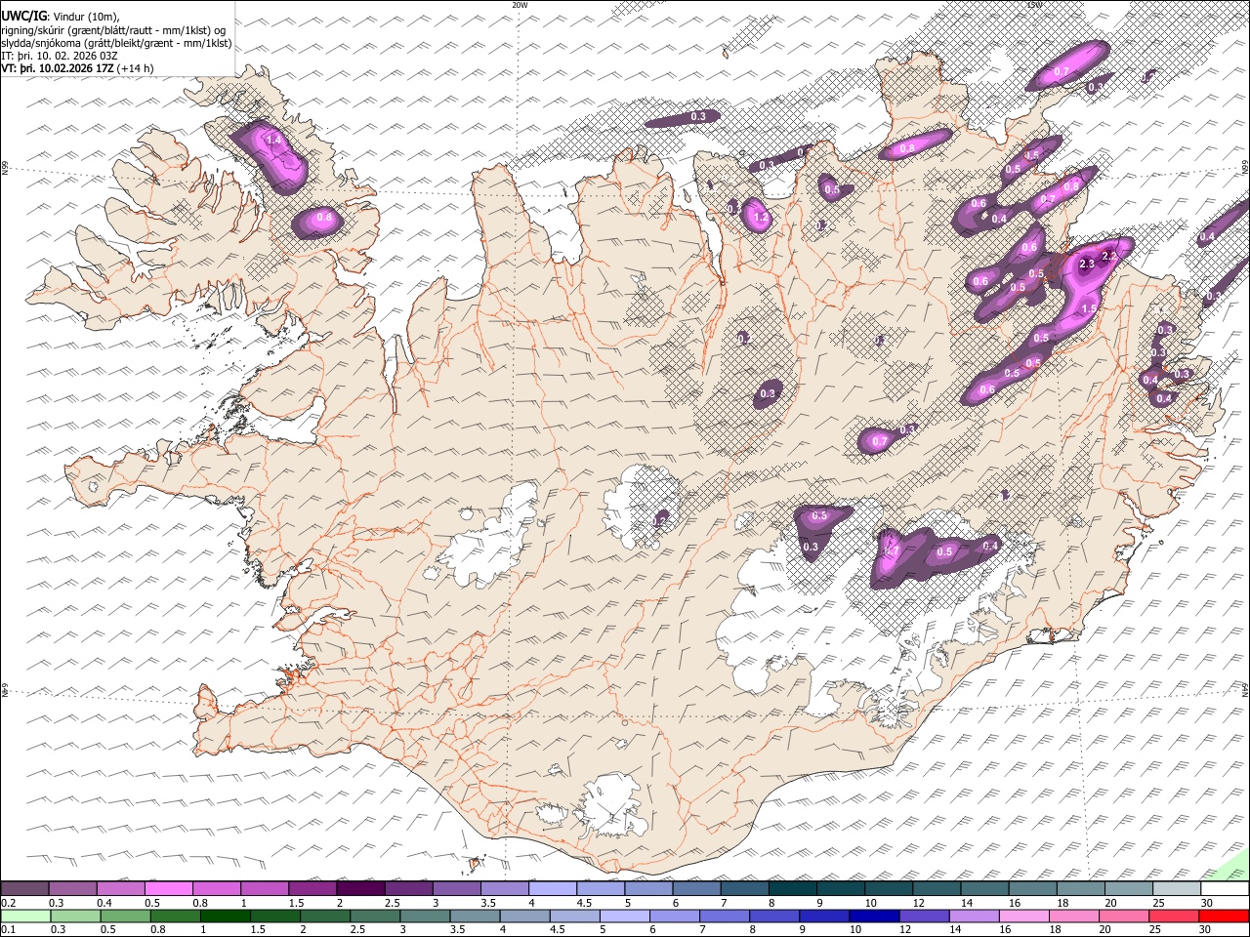Pick the 1 dark green swatch in lower legend row
Viewport: 1250px width, 937px height.
click(x=226, y=917)
